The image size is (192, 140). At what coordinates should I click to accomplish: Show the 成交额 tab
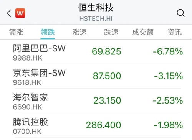tap(143, 32)
